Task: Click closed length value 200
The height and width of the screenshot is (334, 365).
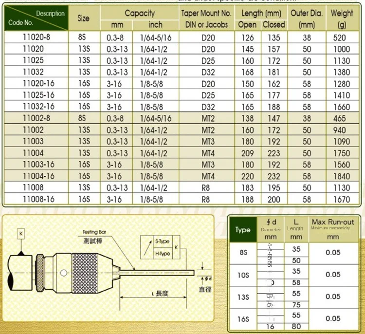Action: (274, 199)
